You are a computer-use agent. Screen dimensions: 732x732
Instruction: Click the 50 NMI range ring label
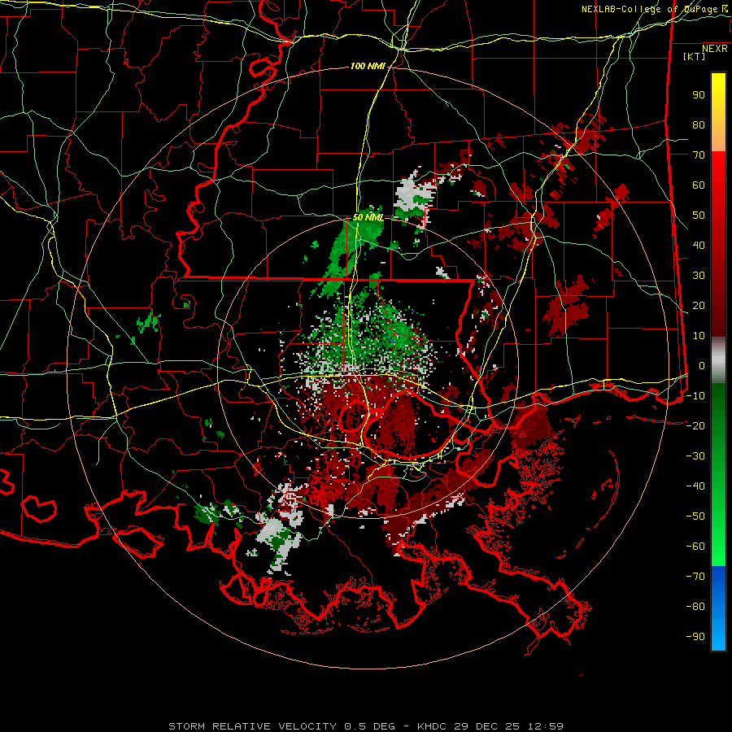click(x=368, y=217)
